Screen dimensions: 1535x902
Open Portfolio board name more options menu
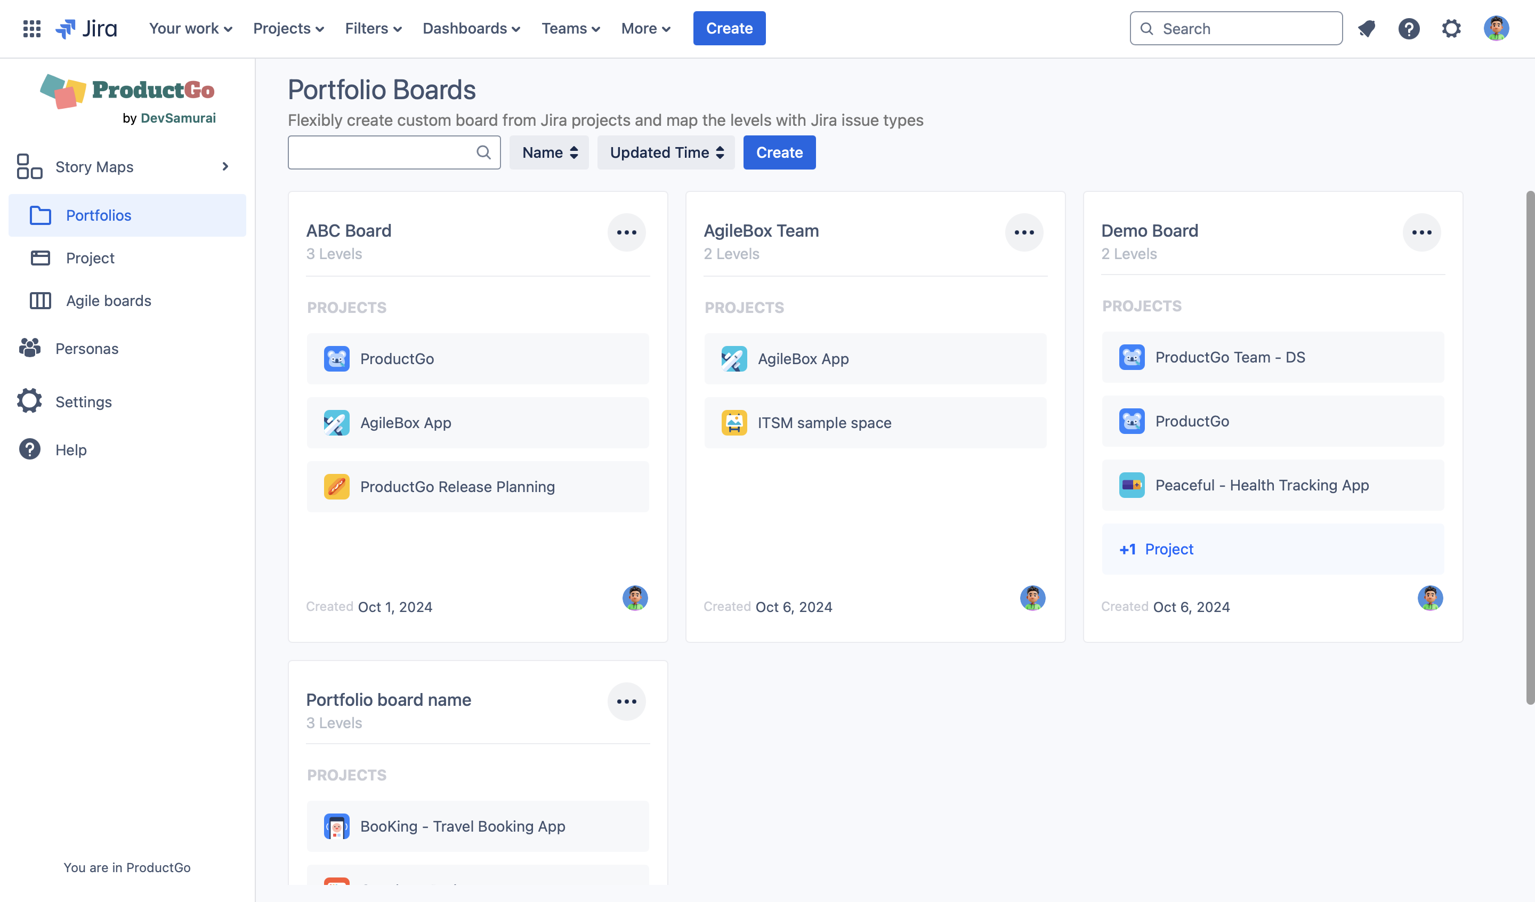click(x=626, y=702)
